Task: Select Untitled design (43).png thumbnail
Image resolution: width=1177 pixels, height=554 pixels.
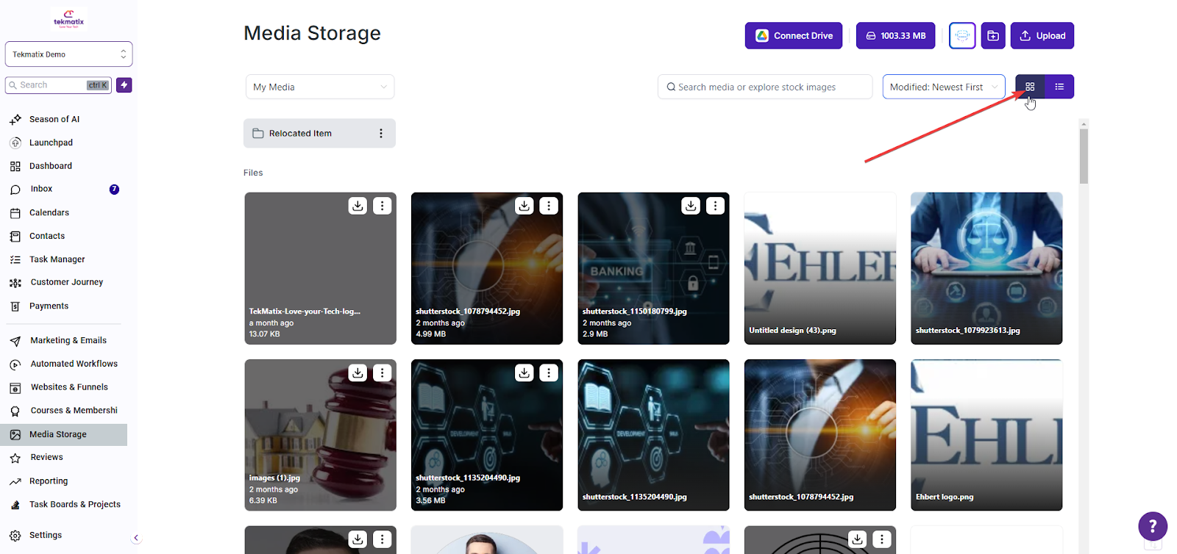Action: [x=820, y=268]
